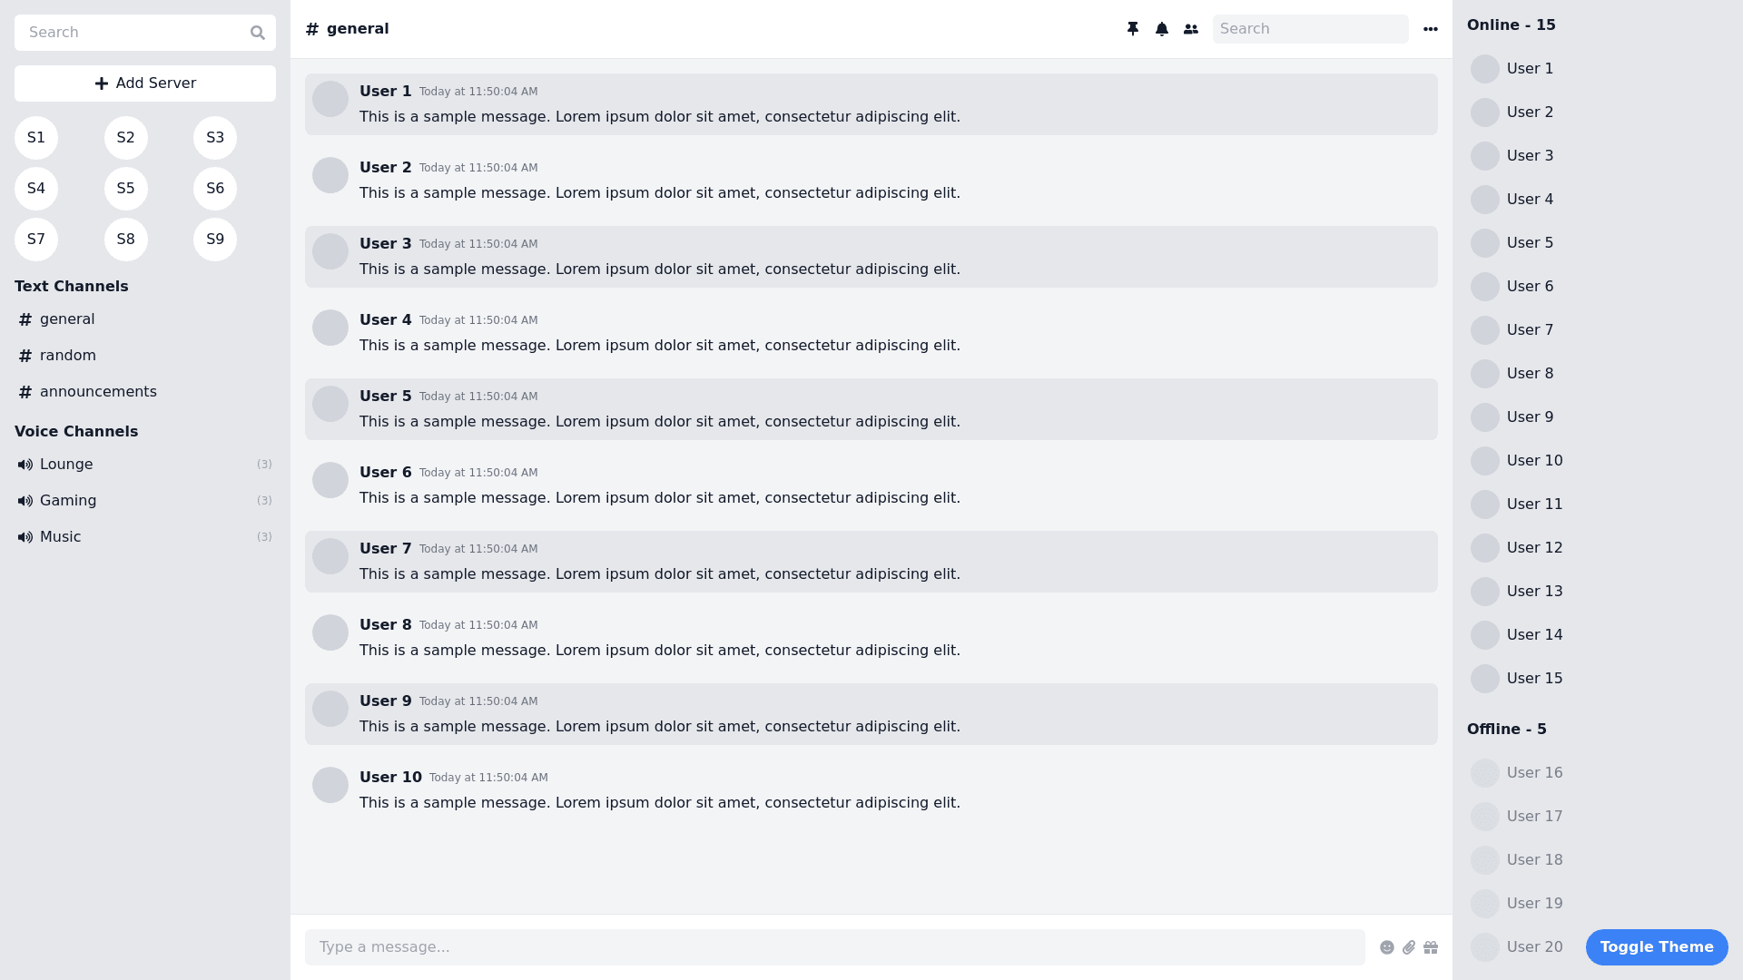Click the attachment paperclip icon
The image size is (1743, 980).
1409,947
